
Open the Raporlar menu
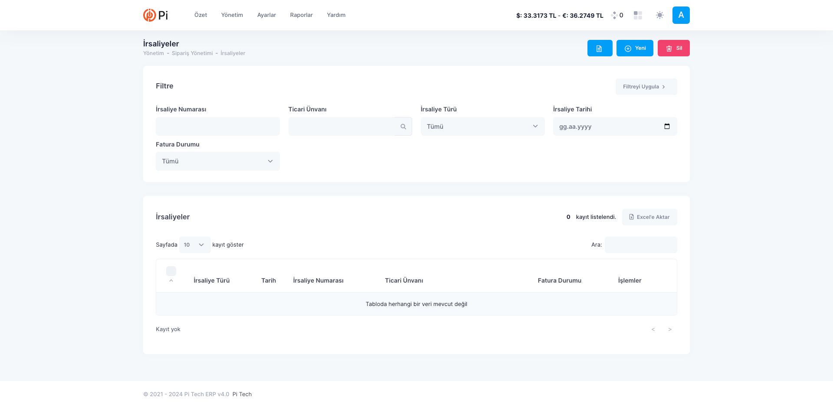pos(301,15)
